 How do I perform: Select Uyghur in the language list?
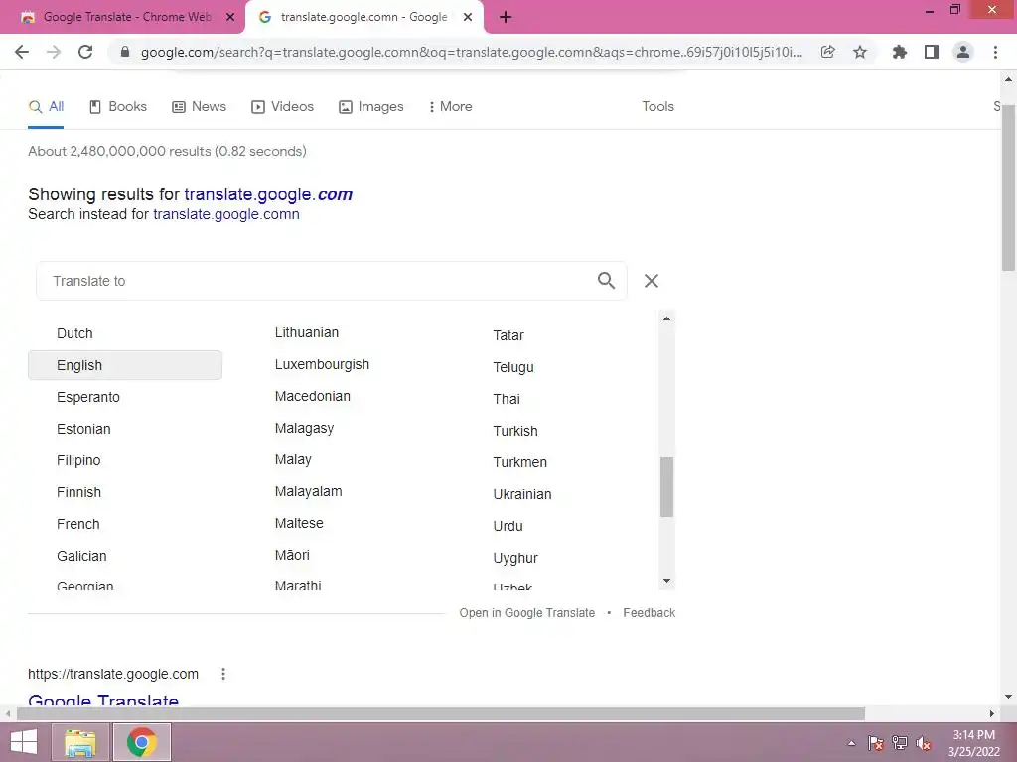tap(515, 558)
